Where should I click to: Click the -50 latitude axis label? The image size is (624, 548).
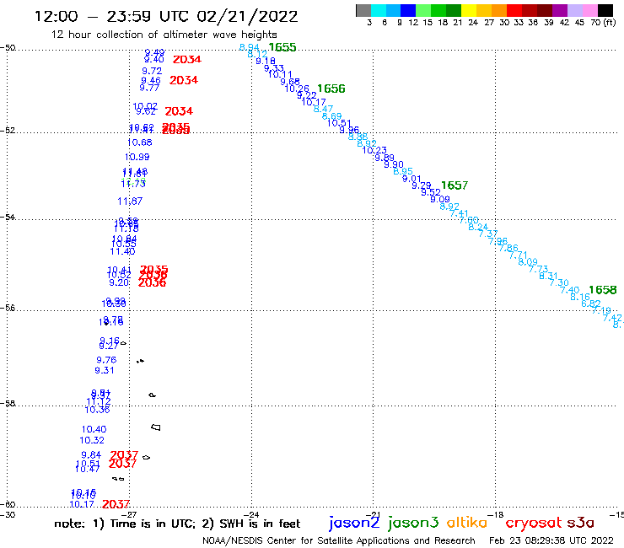pyautogui.click(x=8, y=48)
